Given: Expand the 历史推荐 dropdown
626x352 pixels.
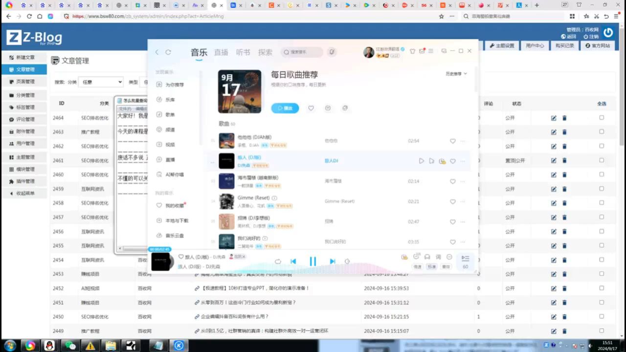Looking at the screenshot, I should [x=456, y=74].
